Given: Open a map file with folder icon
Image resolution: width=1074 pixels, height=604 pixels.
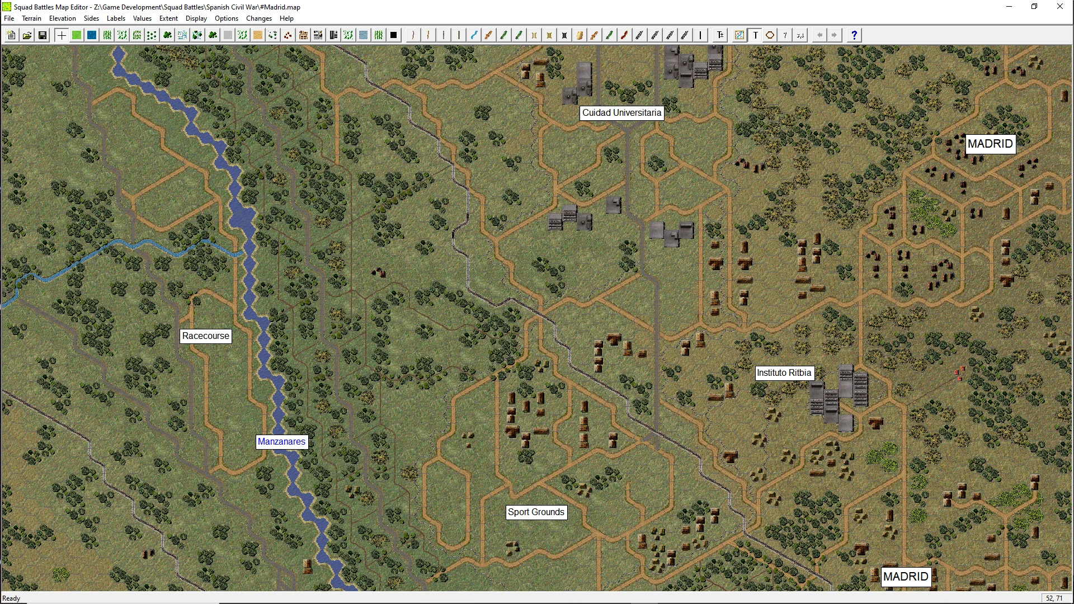Looking at the screenshot, I should 27,35.
